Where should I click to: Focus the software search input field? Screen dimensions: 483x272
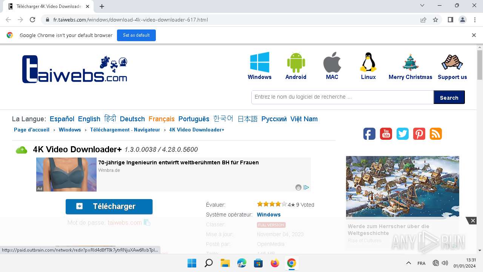[343, 97]
